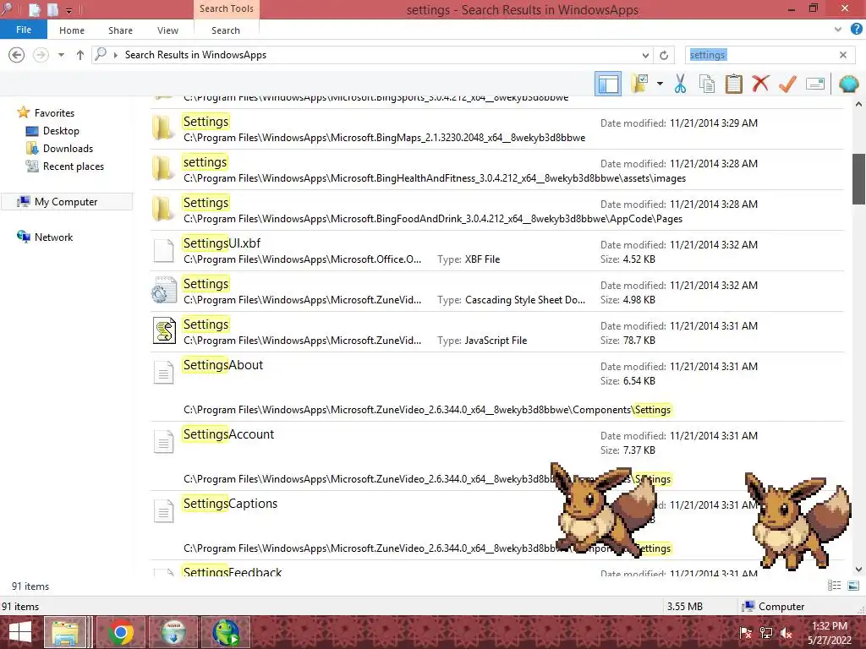The width and height of the screenshot is (866, 649).
Task: Switch to the Share ribbon tab
Action: click(120, 30)
